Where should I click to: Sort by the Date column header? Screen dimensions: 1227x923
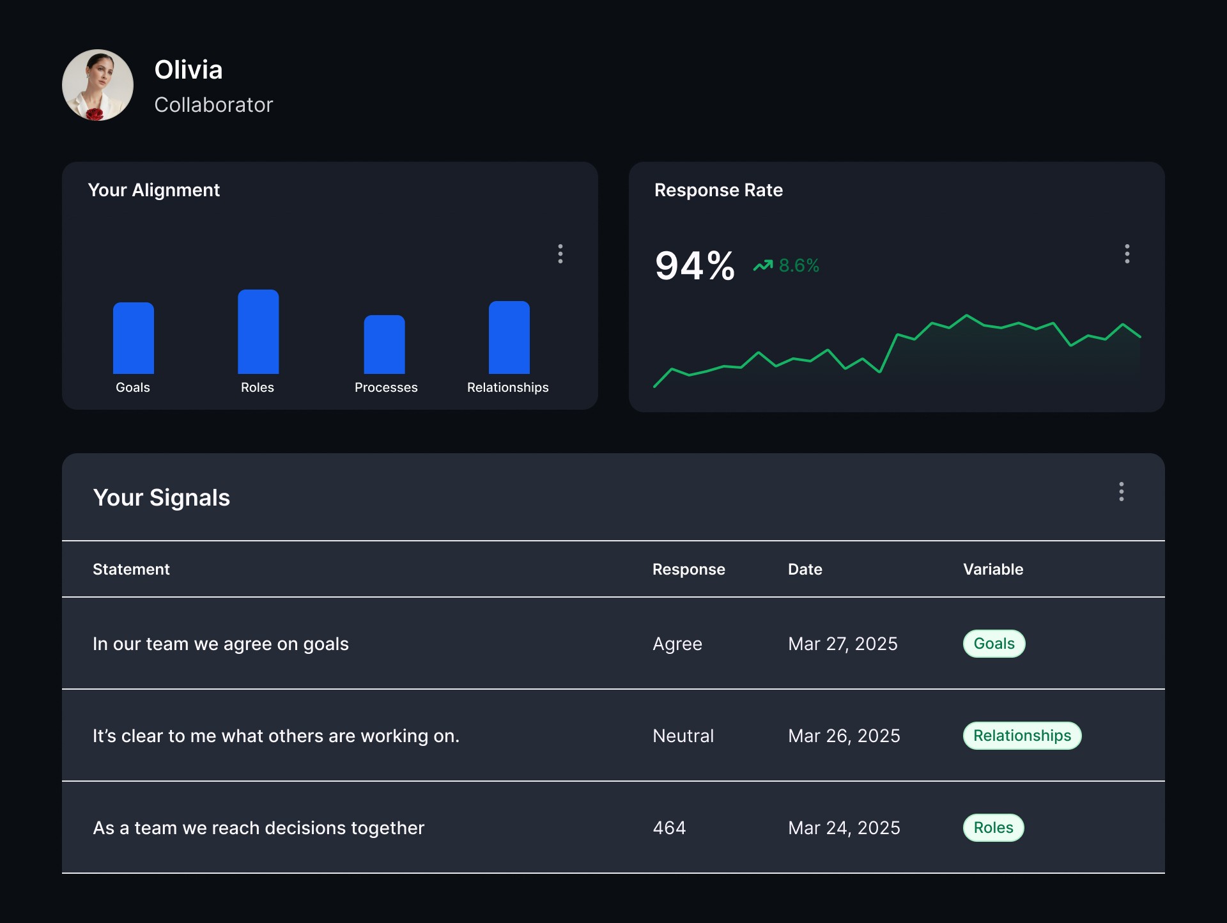click(805, 570)
